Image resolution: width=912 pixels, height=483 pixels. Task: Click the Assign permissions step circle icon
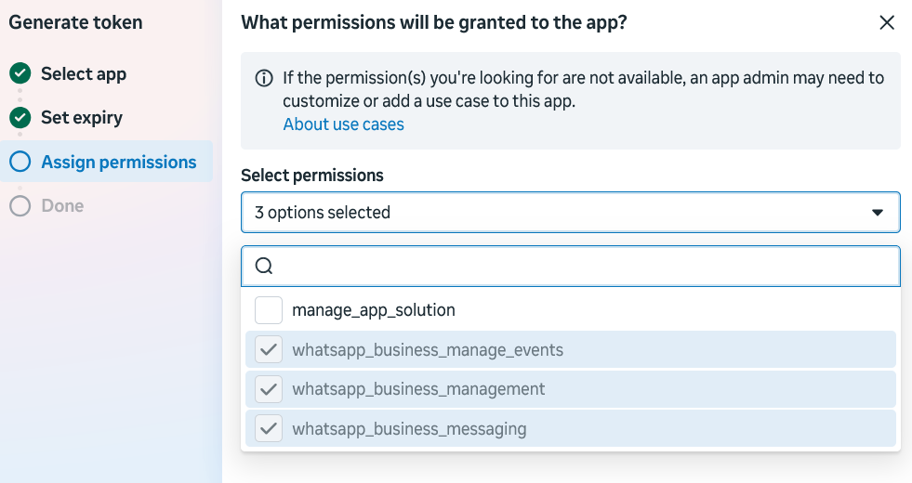[x=20, y=162]
